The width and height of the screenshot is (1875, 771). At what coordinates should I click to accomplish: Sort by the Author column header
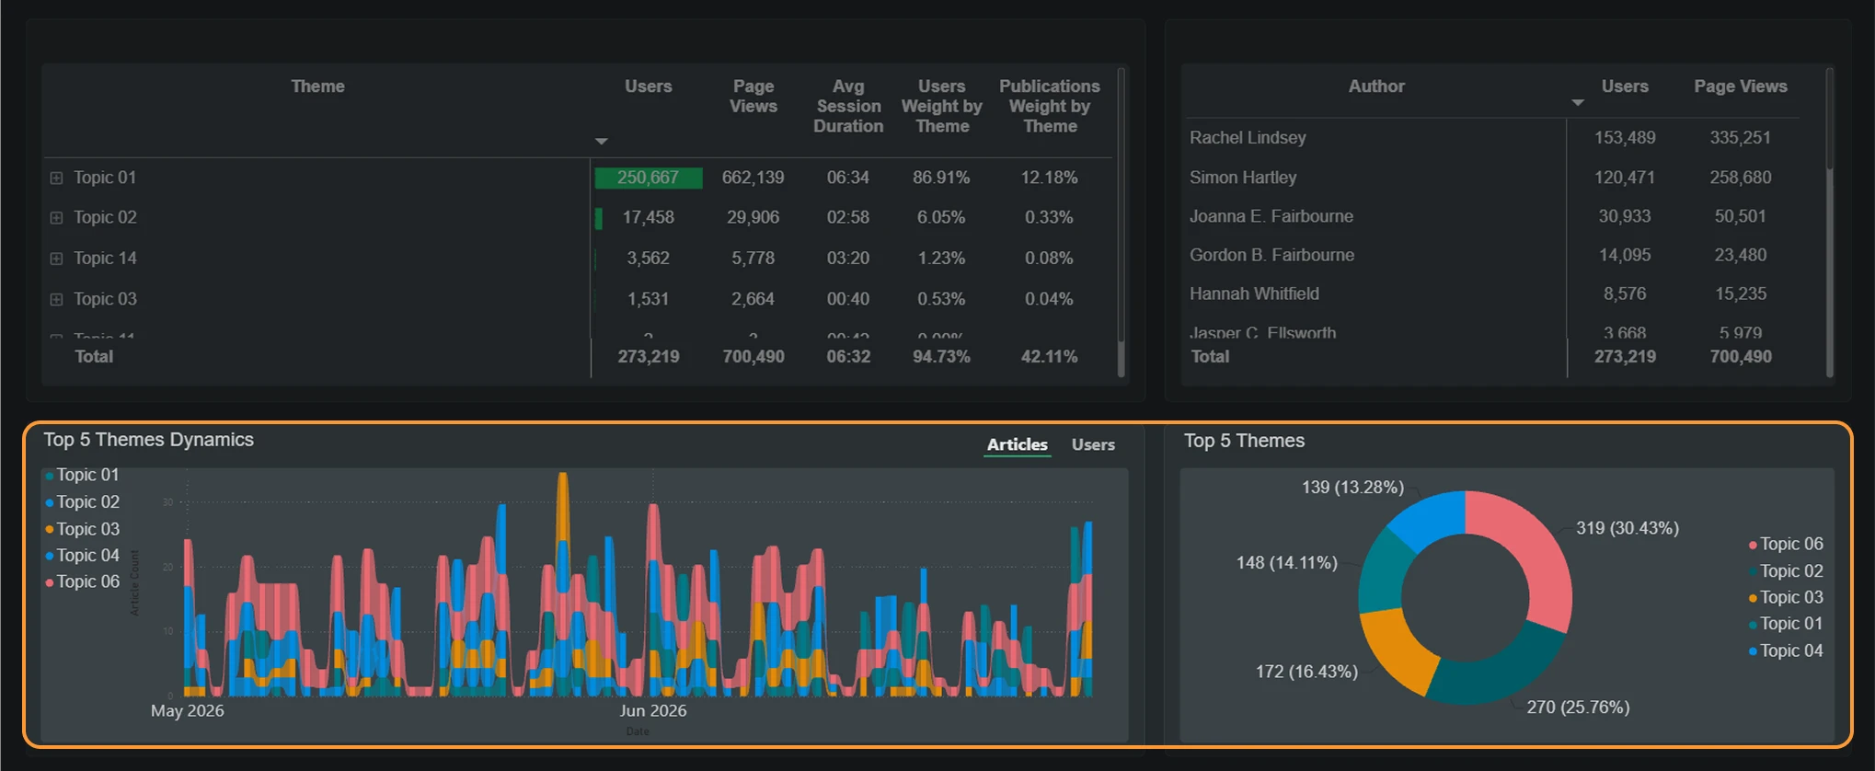coord(1376,86)
